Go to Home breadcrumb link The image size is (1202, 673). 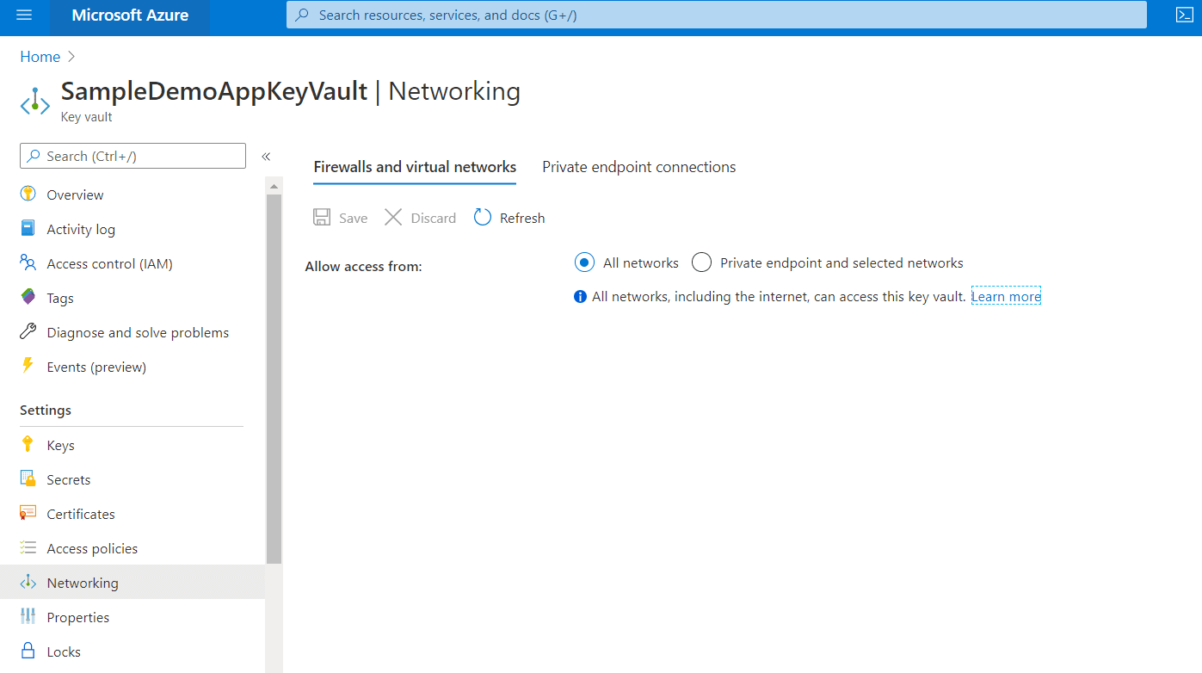(40, 57)
